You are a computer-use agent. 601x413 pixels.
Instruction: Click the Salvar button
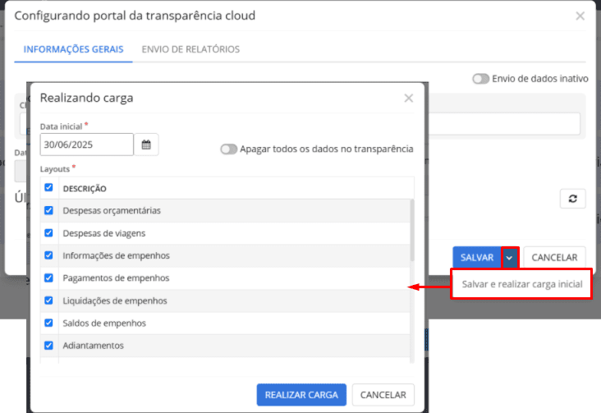[x=476, y=258]
